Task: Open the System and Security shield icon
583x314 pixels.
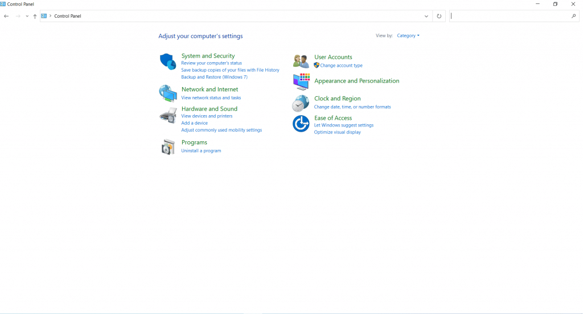Action: tap(168, 62)
